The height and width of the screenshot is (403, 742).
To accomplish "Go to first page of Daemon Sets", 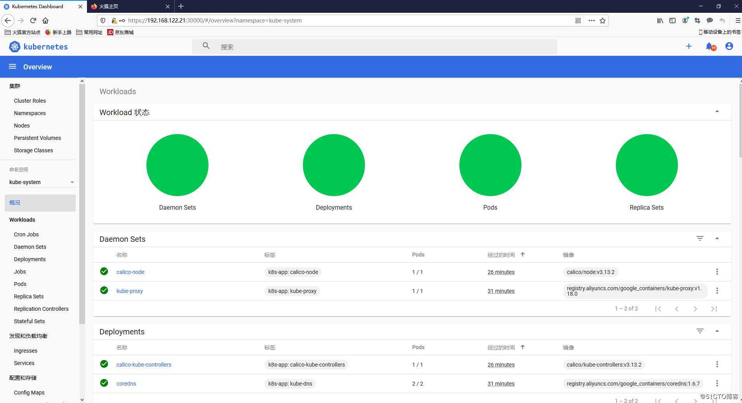I will tap(658, 309).
